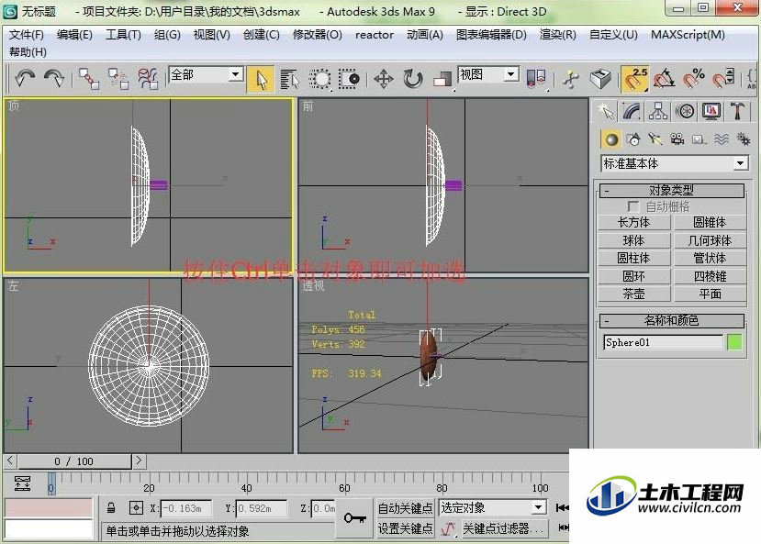Click the Redo arrow icon
The width and height of the screenshot is (761, 544).
53,78
